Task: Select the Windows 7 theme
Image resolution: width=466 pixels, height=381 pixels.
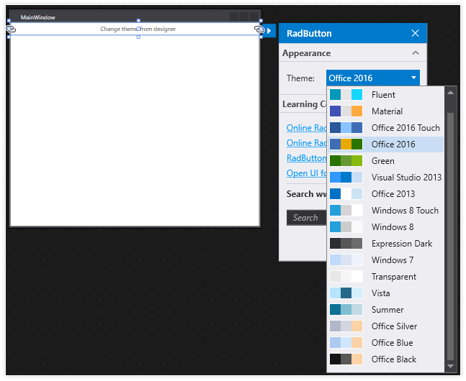Action: click(386, 260)
